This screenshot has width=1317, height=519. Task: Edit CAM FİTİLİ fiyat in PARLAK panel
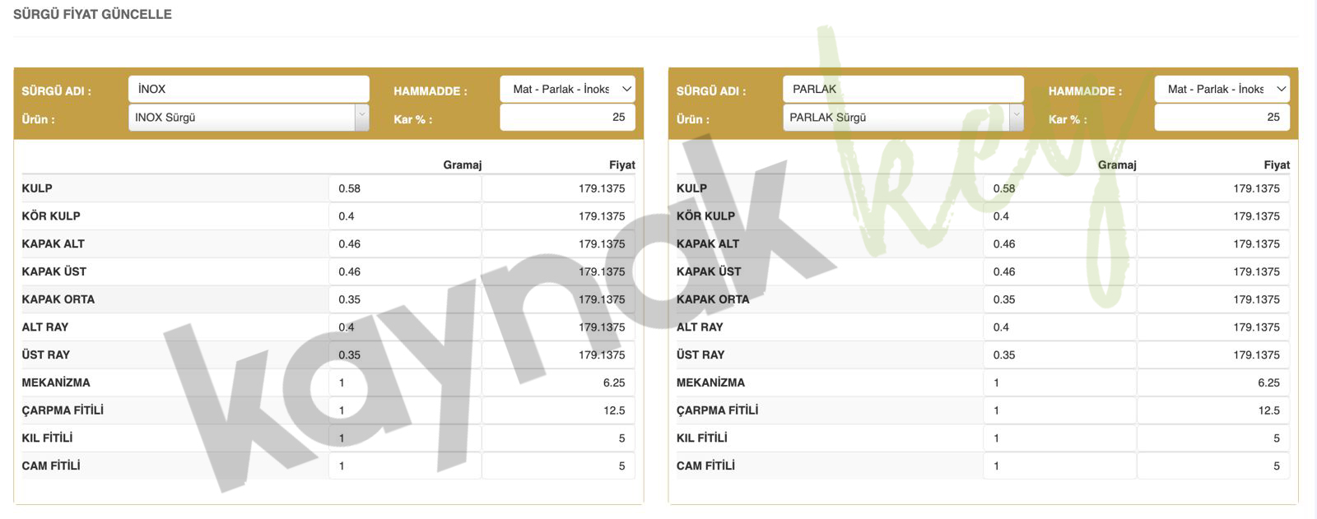click(1213, 466)
